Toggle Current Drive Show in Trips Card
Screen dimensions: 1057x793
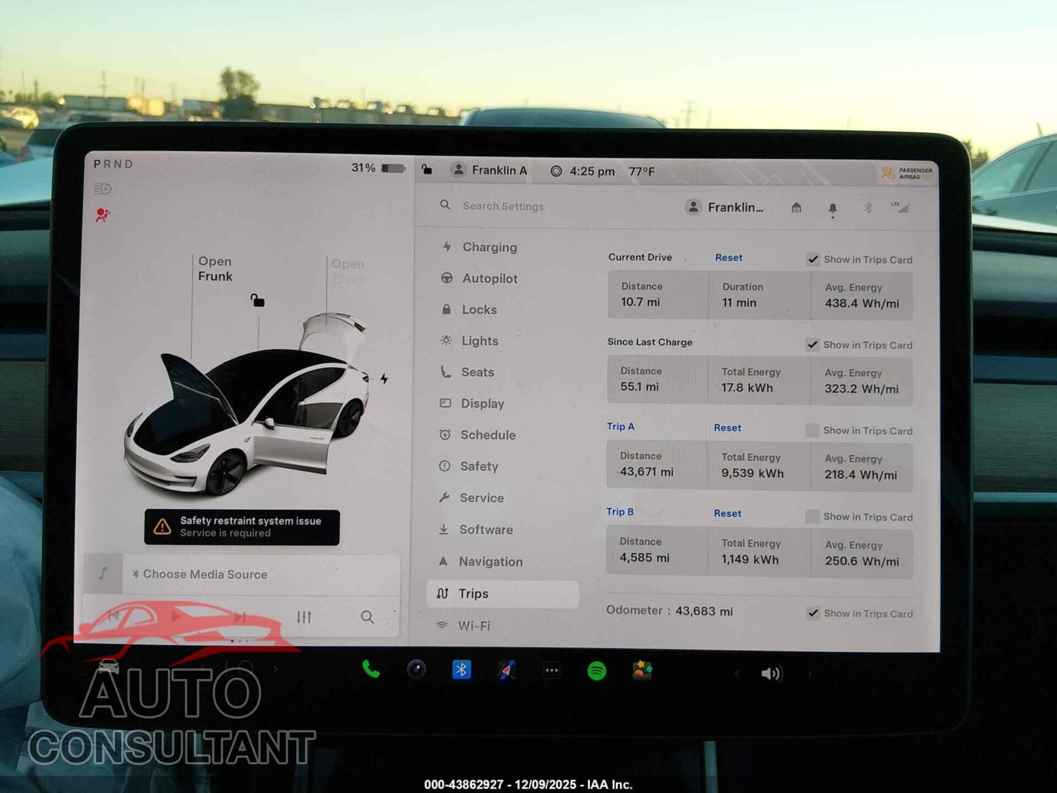click(x=813, y=259)
